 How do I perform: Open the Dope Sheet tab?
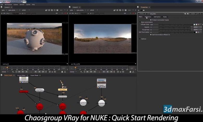pyautogui.click(x=34, y=75)
